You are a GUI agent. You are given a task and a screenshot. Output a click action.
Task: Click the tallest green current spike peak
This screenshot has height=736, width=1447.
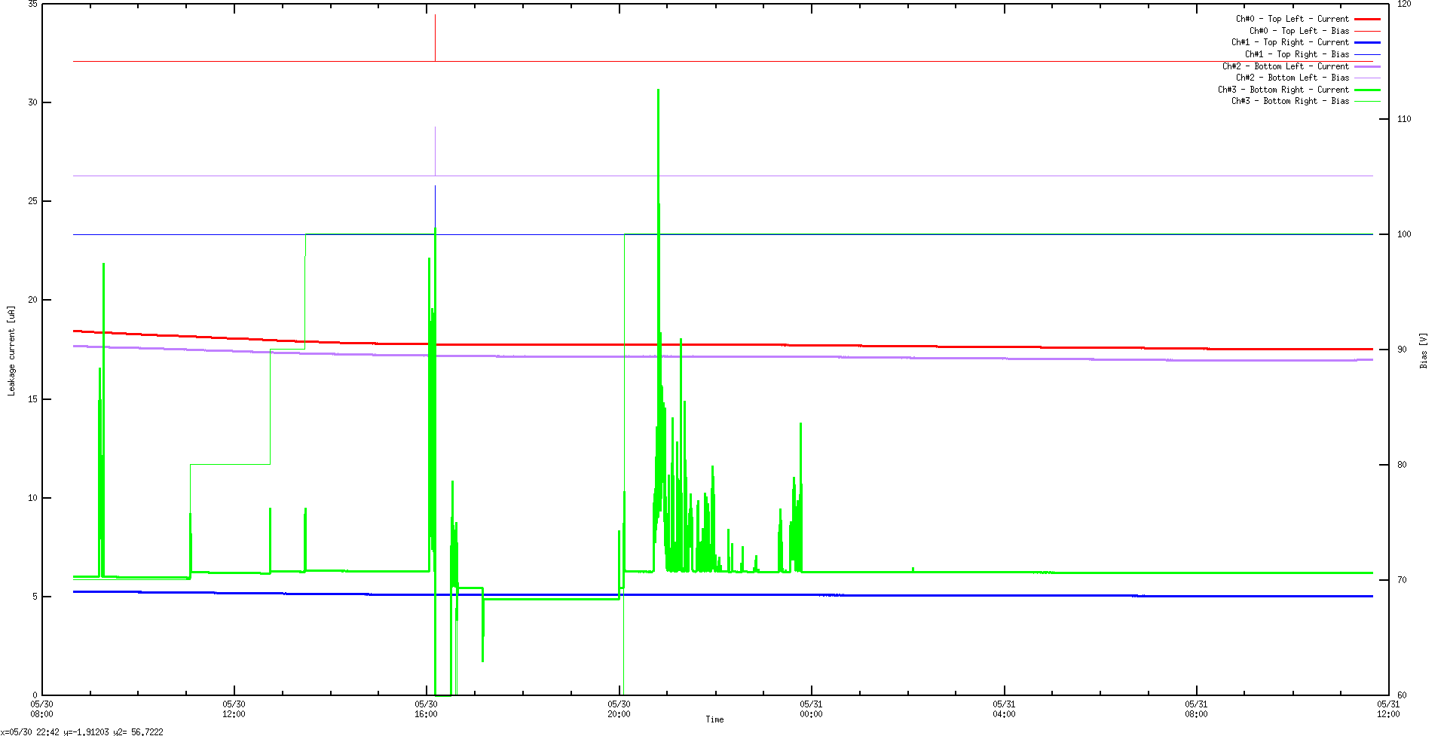[657, 90]
